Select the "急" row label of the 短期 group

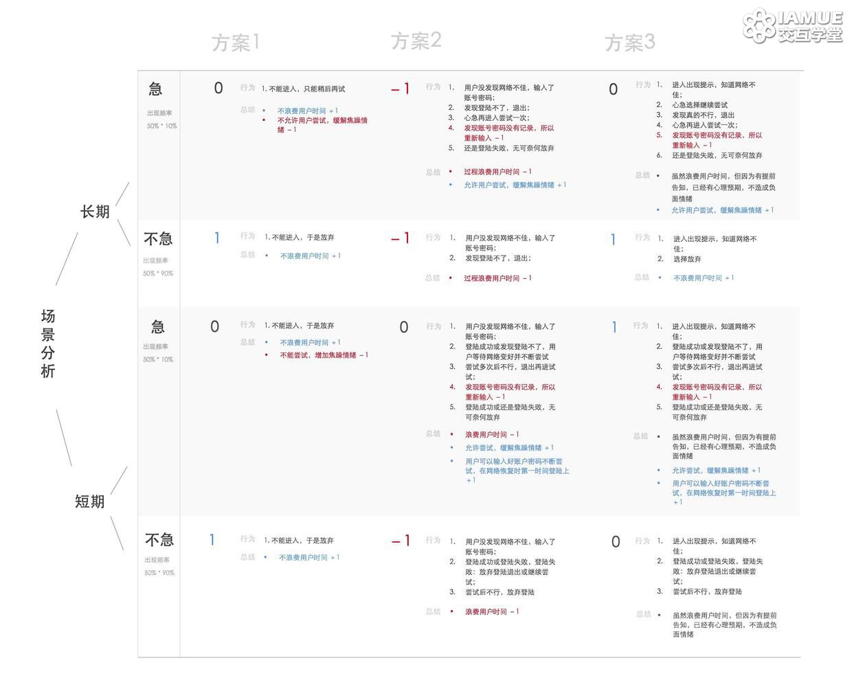click(157, 326)
